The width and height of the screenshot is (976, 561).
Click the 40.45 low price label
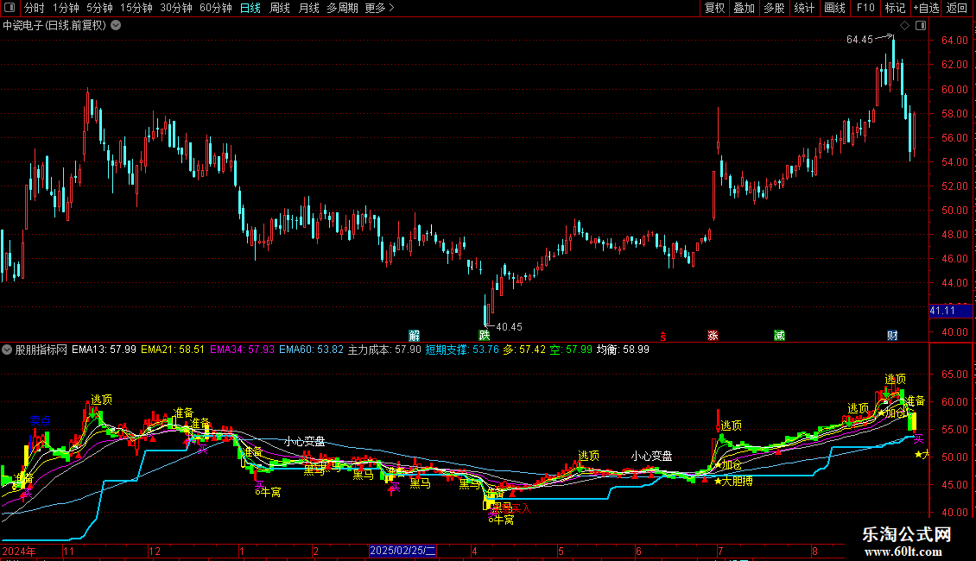[510, 326]
